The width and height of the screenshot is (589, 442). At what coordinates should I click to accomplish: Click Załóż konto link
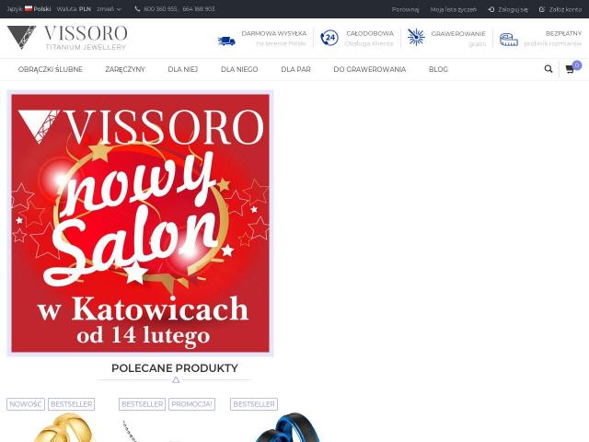click(x=565, y=9)
